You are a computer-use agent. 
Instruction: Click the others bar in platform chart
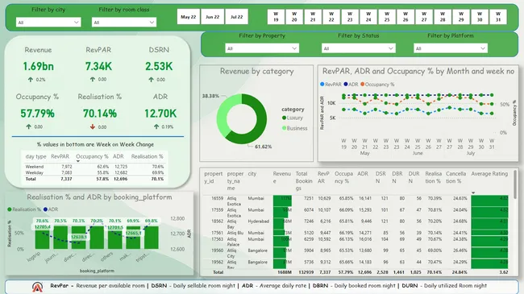tap(115, 238)
